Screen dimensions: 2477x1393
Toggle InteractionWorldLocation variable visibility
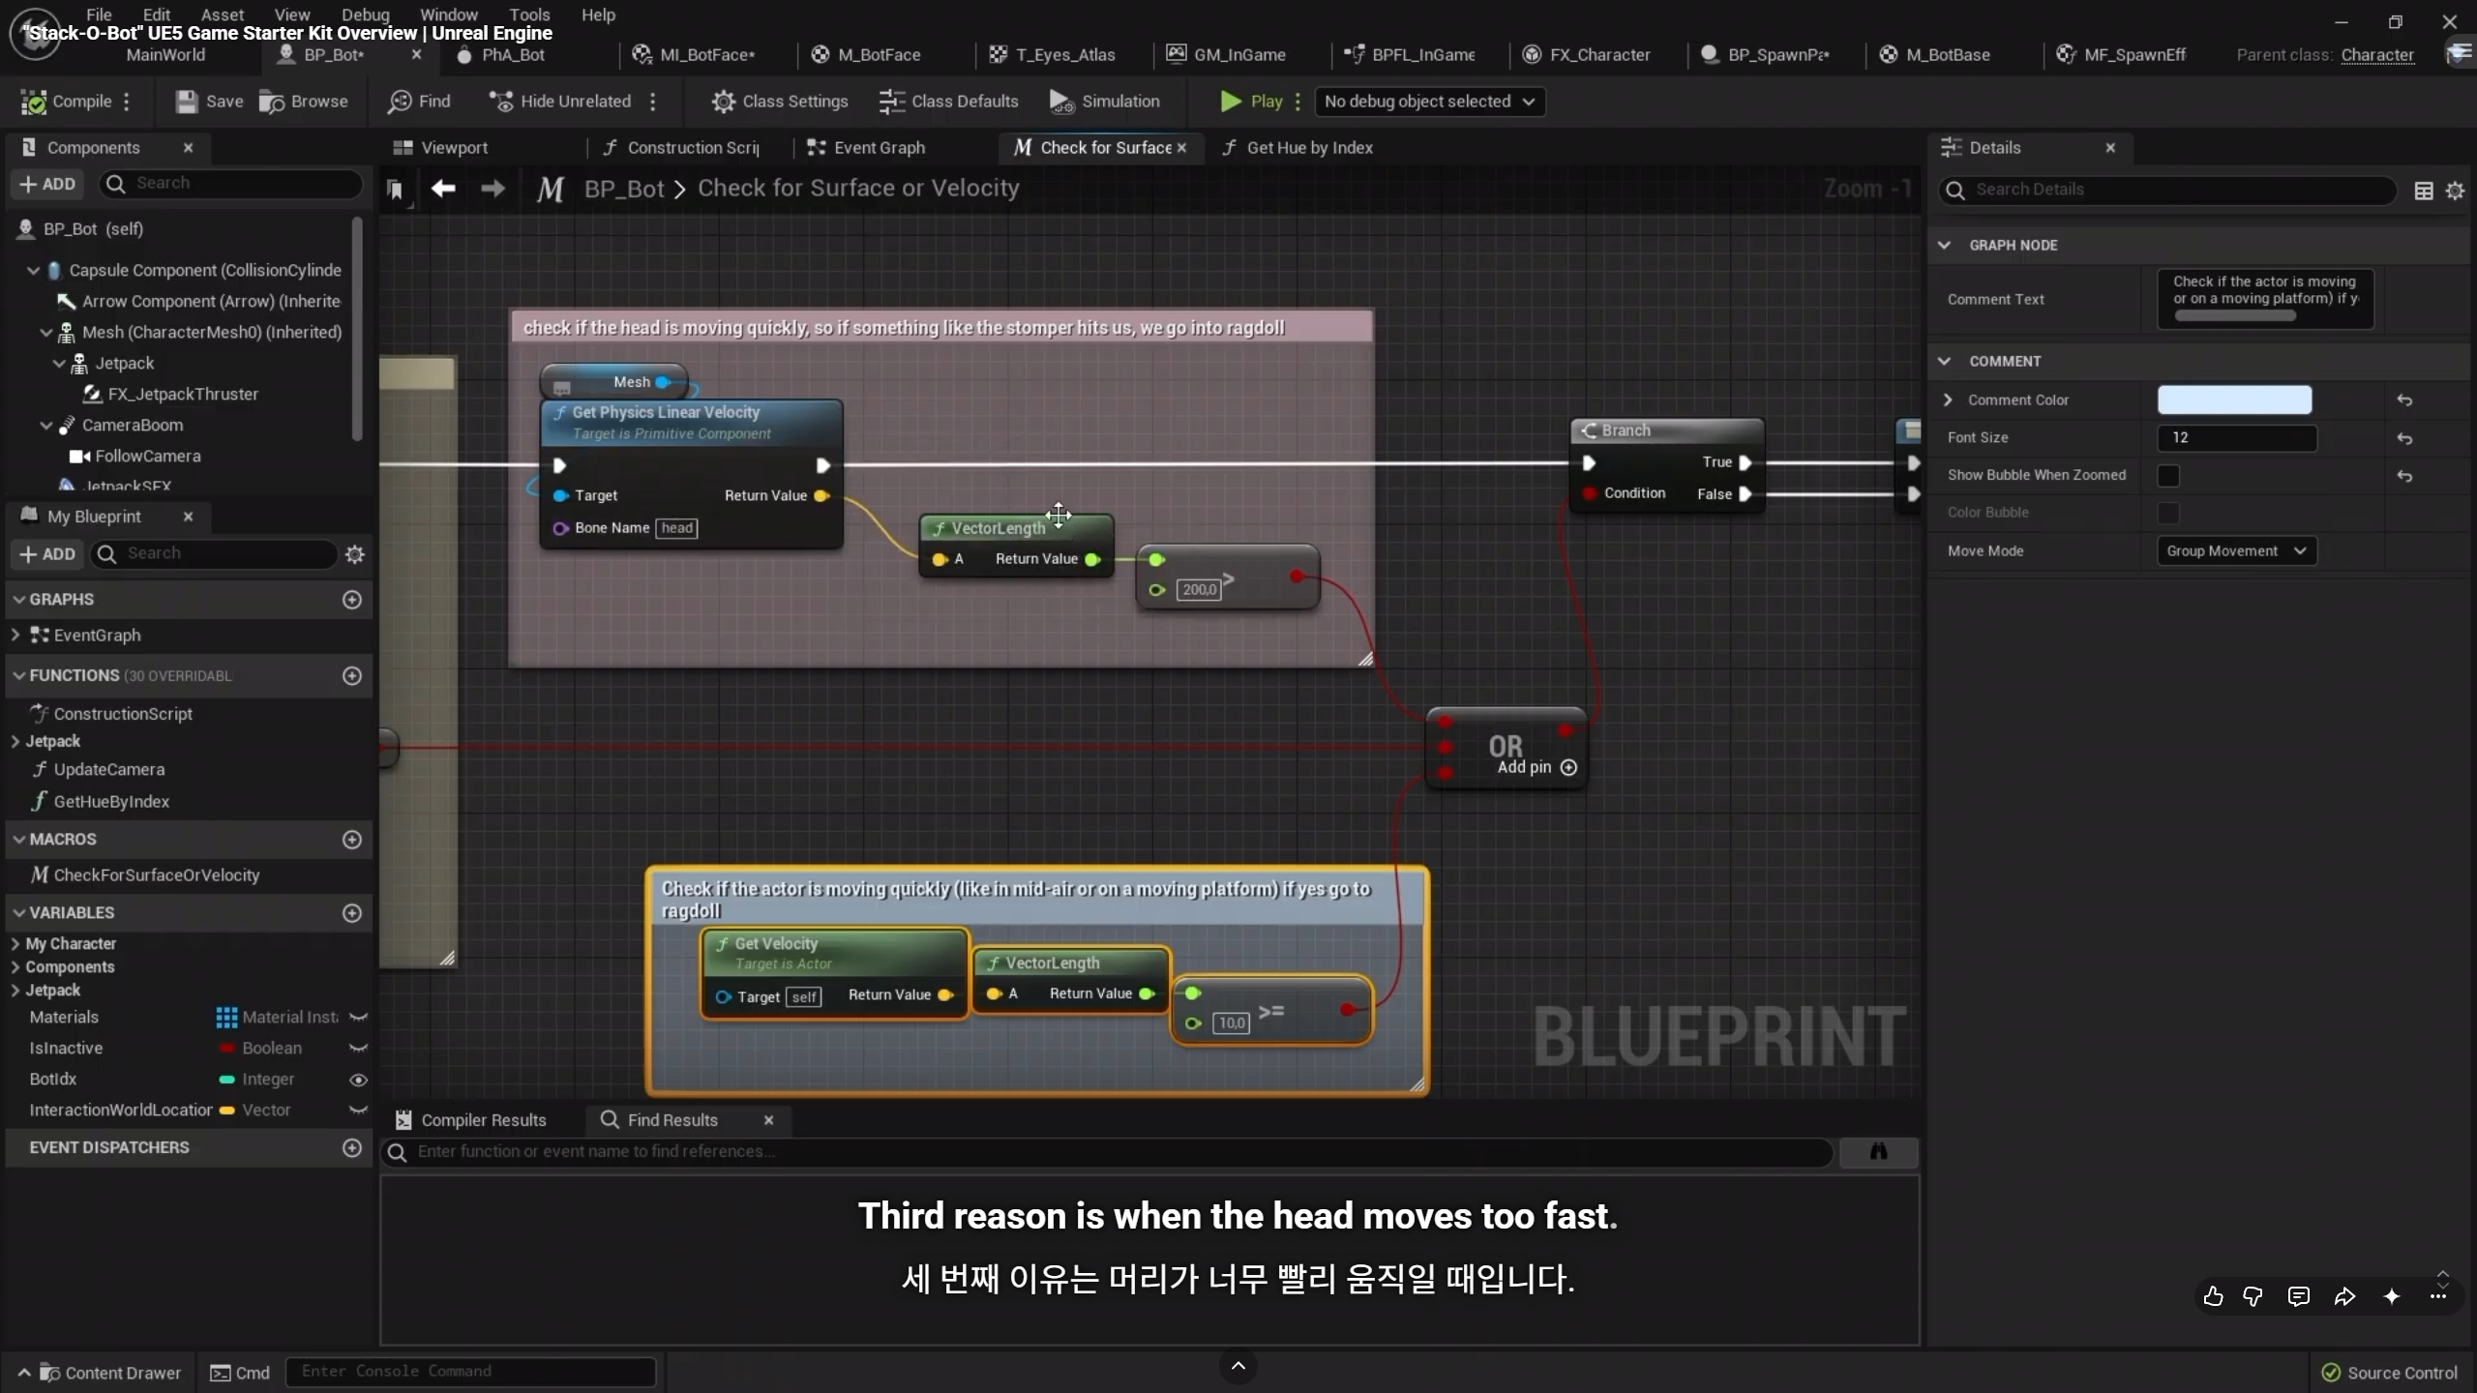pyautogui.click(x=358, y=1111)
